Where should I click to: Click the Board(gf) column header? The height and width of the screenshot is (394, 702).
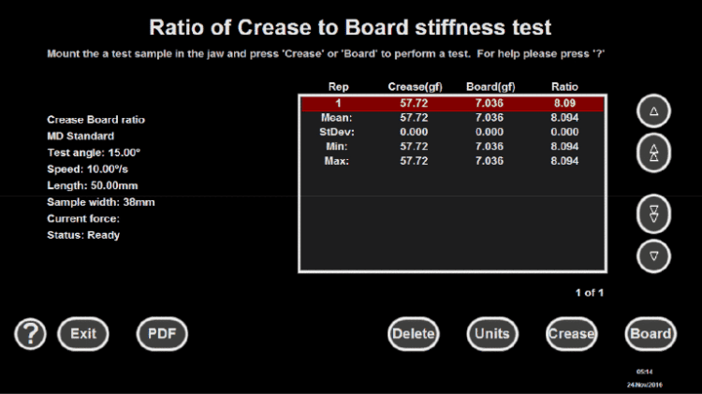(x=490, y=87)
